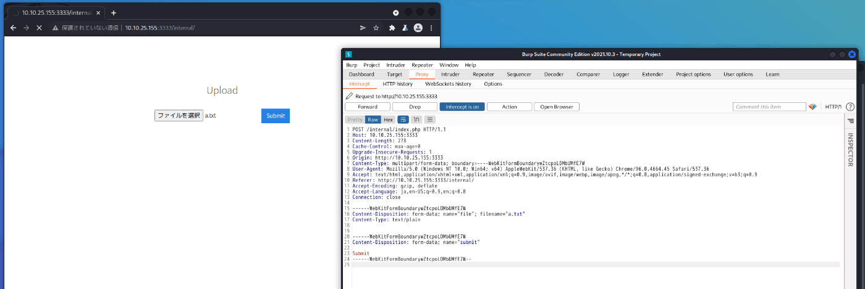Open the Intruder menu in menu bar
The image size is (865, 289).
tap(396, 65)
